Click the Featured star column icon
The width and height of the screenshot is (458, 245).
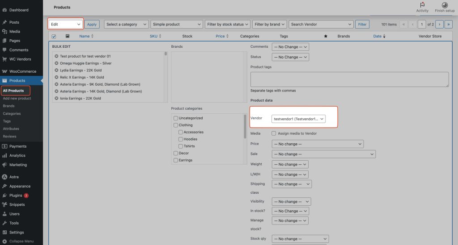coord(326,36)
